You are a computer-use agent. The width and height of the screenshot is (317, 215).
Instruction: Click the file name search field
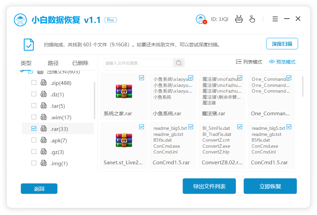pos(139,63)
